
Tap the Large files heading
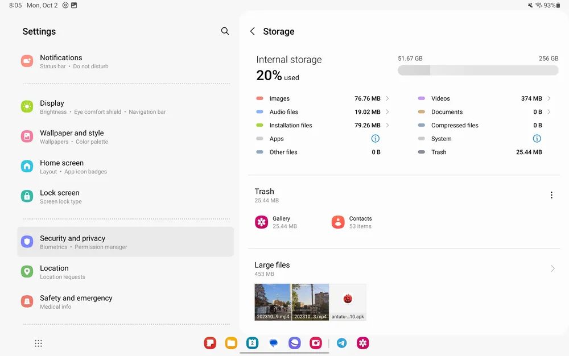272,265
